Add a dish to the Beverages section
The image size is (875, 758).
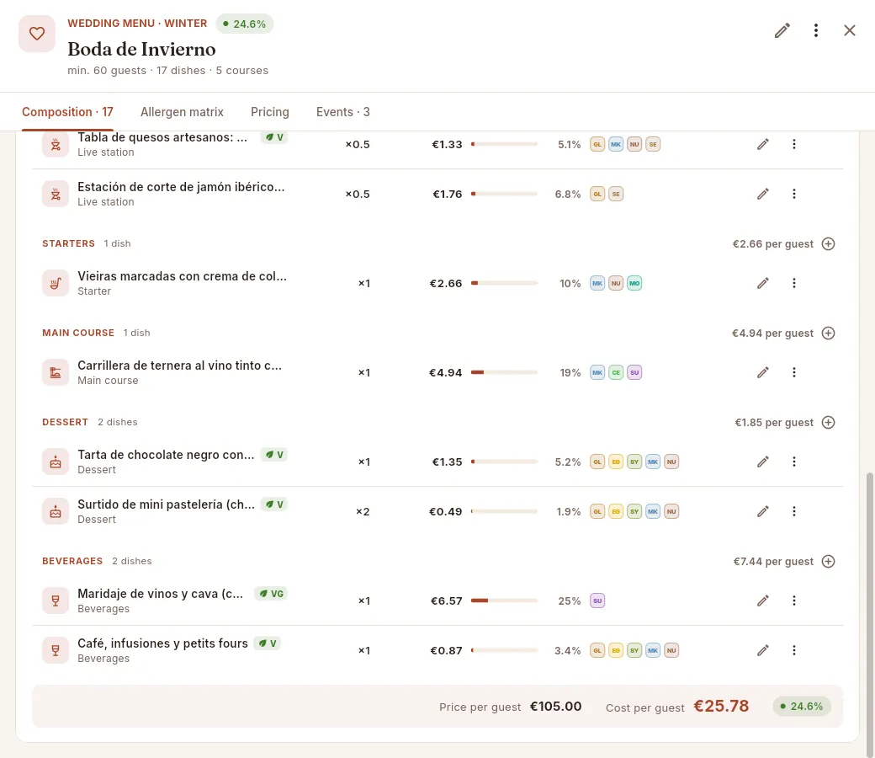[x=829, y=562]
